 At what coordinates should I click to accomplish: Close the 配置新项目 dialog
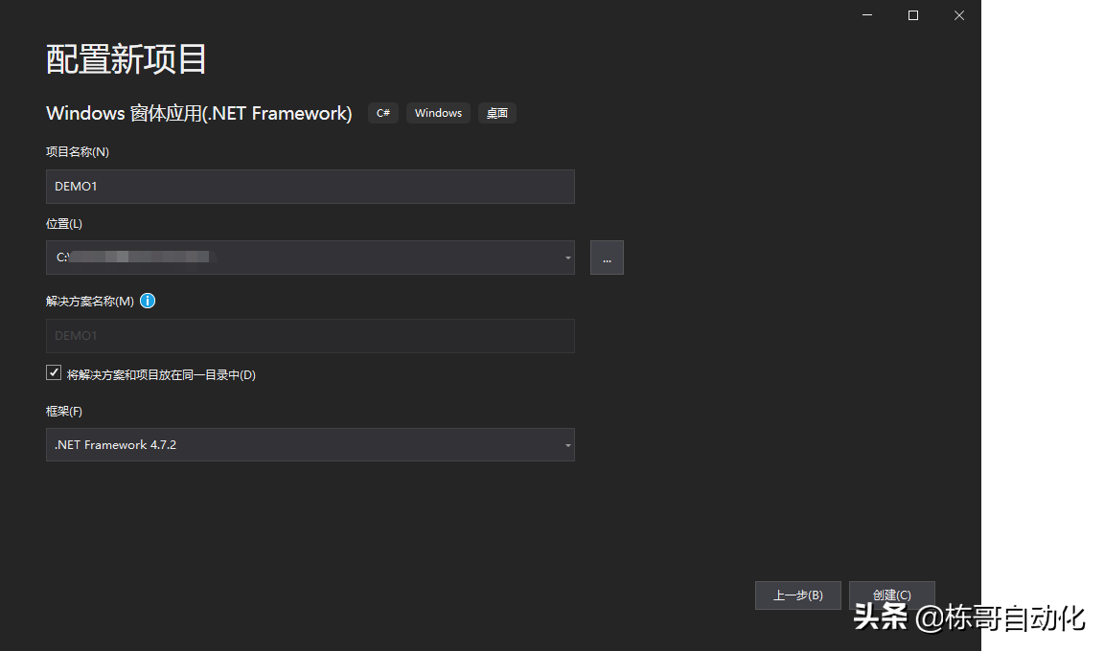(958, 15)
